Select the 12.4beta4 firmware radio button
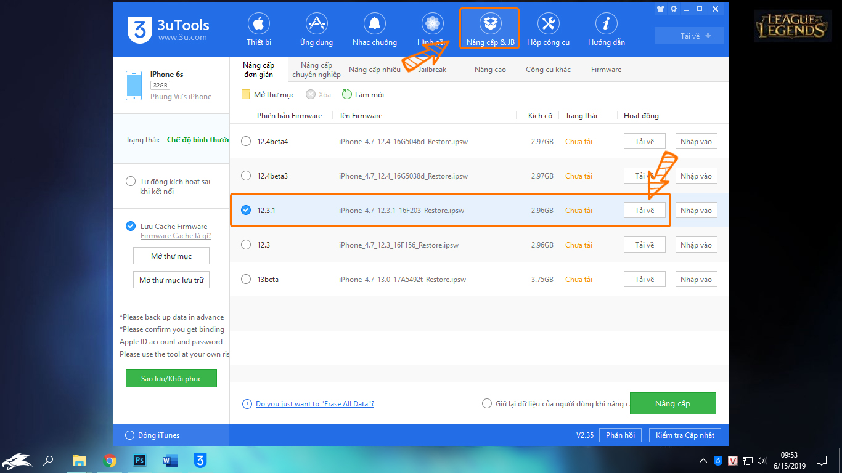 [246, 142]
